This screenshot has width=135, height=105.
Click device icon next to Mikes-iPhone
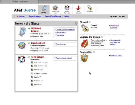32,73
